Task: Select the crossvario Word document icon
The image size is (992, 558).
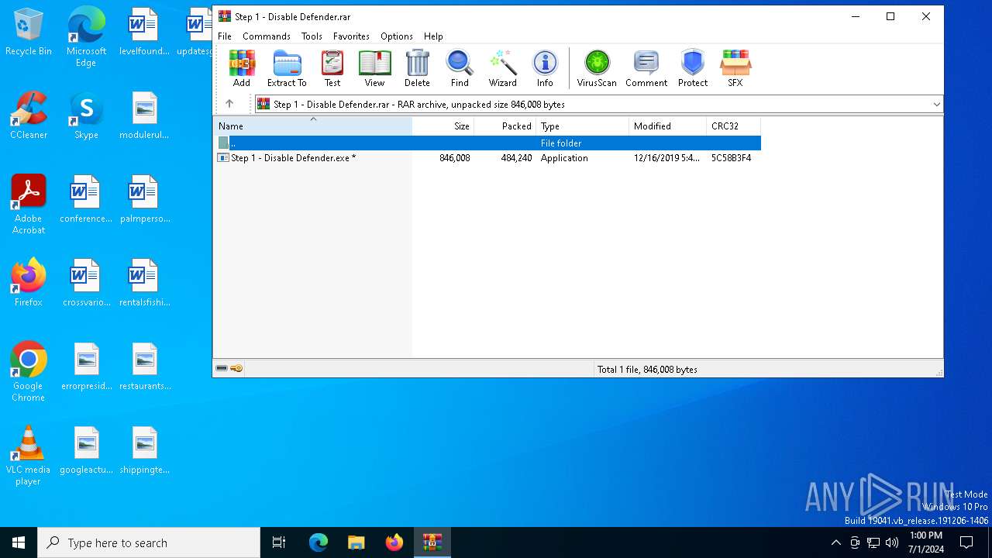Action: tap(86, 283)
